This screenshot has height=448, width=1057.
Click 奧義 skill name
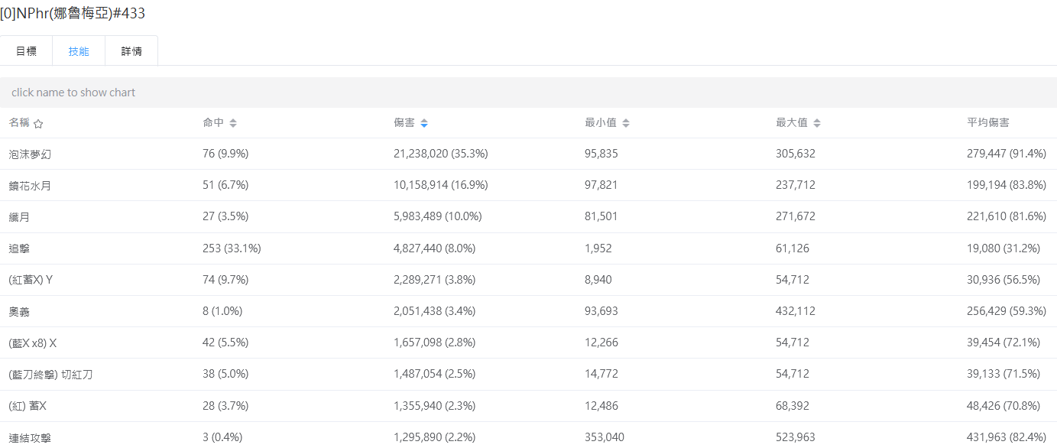pos(19,312)
